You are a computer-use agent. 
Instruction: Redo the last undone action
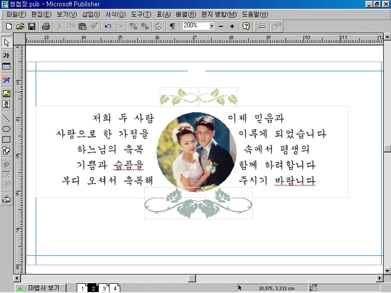click(119, 26)
